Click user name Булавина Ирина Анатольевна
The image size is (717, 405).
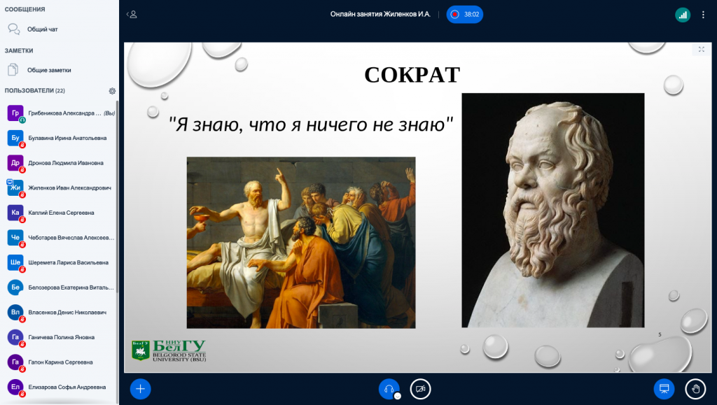click(67, 138)
